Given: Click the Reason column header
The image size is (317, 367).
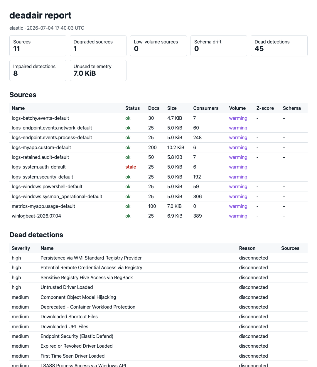Looking at the screenshot, I should point(247,248).
